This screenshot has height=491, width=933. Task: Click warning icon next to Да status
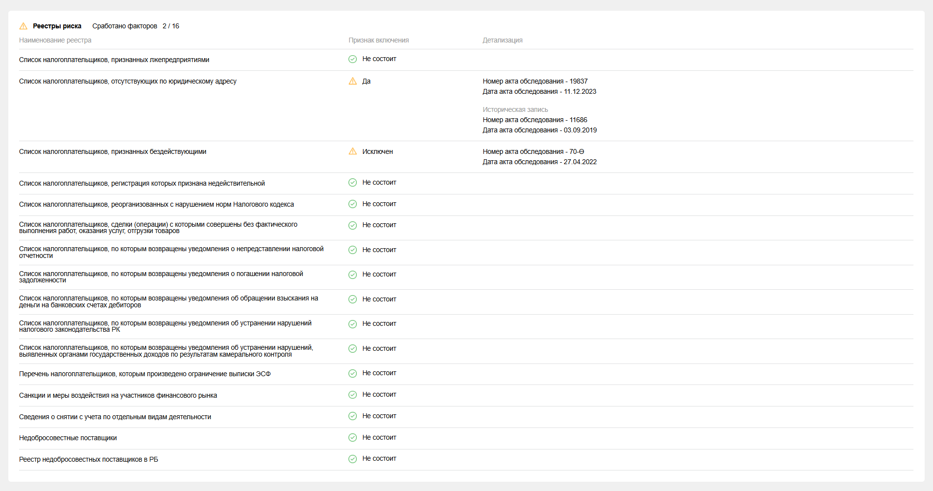[352, 81]
